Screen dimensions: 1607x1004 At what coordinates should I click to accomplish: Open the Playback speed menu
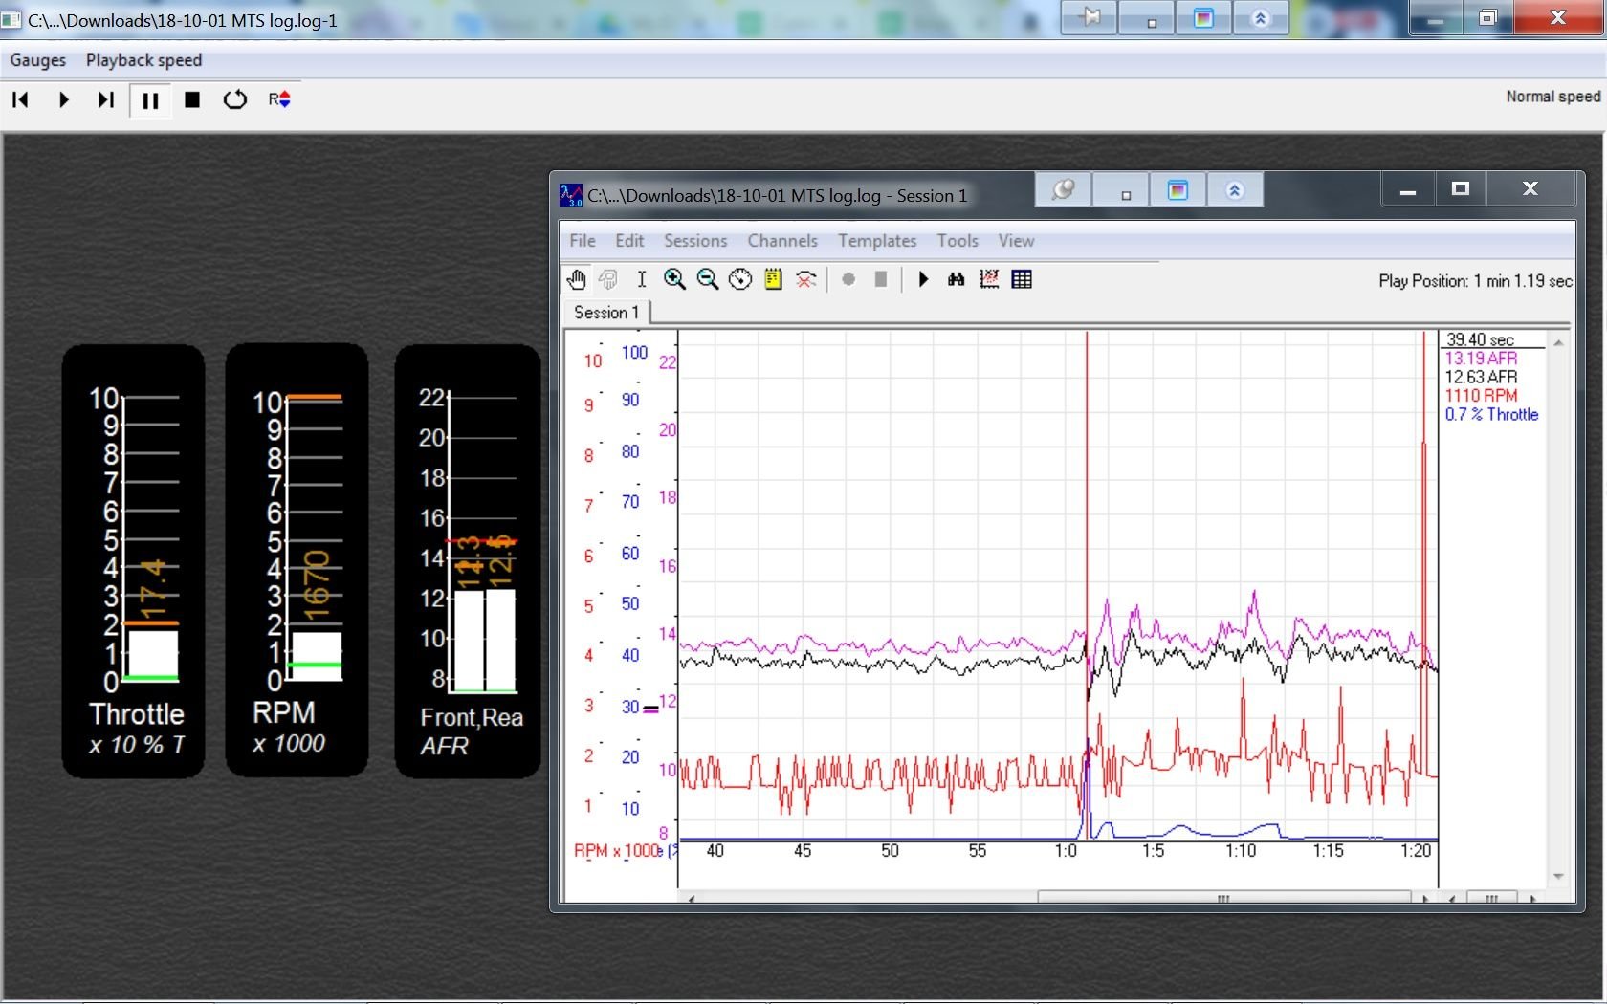pos(143,59)
